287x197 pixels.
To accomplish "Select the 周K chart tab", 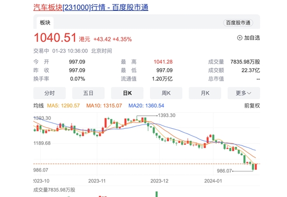I will [166, 93].
